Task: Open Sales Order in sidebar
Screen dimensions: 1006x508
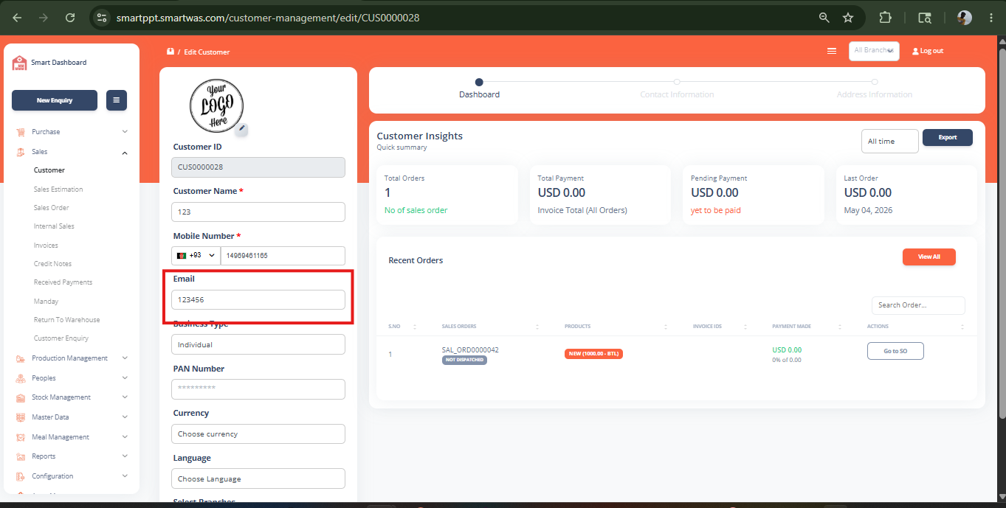Action: click(52, 208)
